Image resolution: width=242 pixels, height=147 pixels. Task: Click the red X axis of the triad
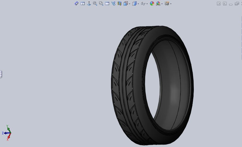click(x=9, y=137)
